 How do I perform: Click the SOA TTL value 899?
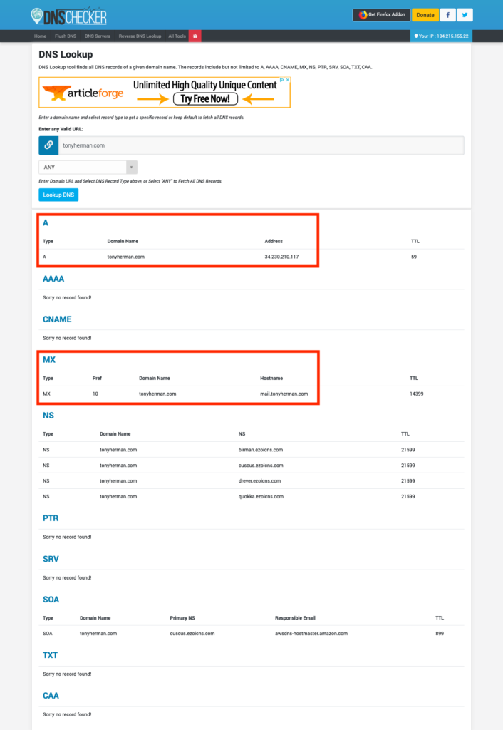click(x=440, y=634)
